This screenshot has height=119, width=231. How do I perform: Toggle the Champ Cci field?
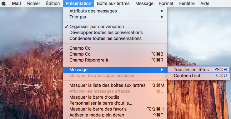click(x=115, y=54)
